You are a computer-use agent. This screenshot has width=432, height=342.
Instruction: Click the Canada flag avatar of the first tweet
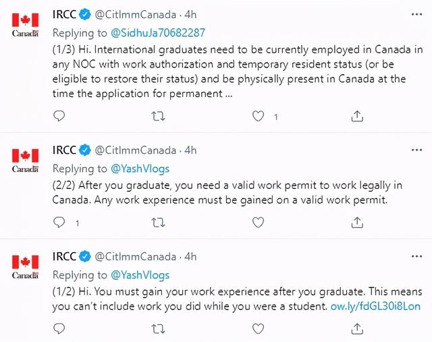click(26, 24)
